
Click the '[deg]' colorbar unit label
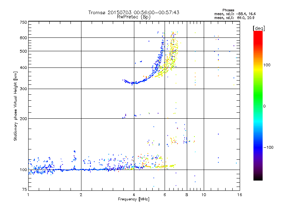click(259, 28)
